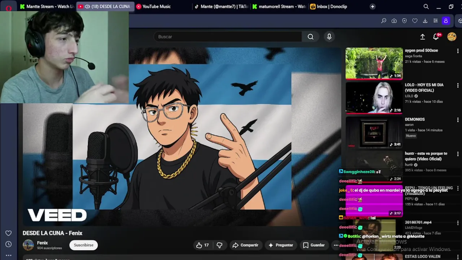462x260 pixels.
Task: Open Opera sidebar three-dot setup menu
Action: click(8, 255)
